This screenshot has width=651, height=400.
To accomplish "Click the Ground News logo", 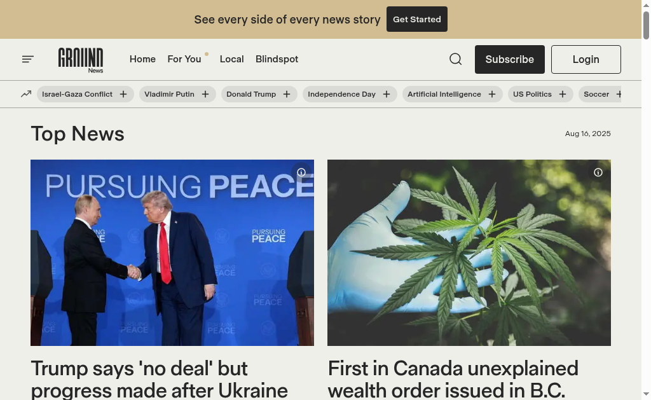I will pos(81,60).
